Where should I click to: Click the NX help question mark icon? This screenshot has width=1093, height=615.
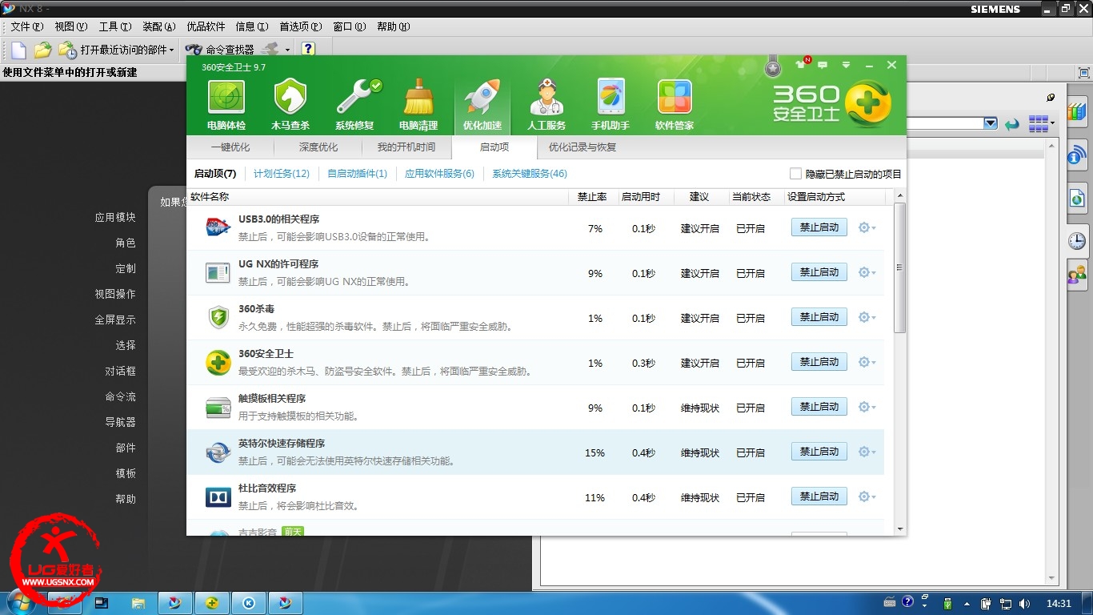[308, 49]
